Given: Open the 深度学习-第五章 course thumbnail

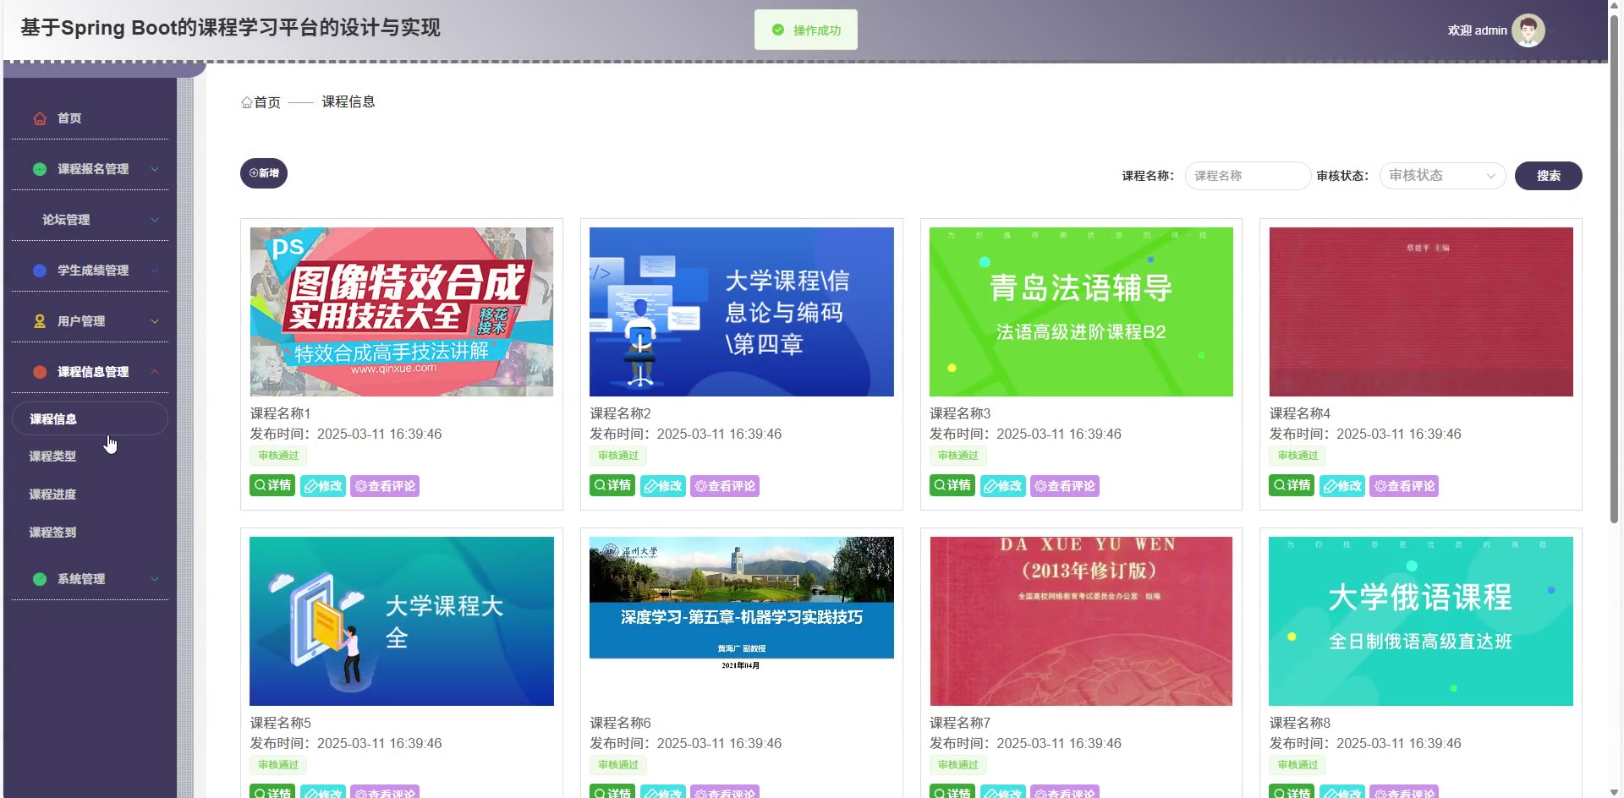Looking at the screenshot, I should click(x=742, y=621).
